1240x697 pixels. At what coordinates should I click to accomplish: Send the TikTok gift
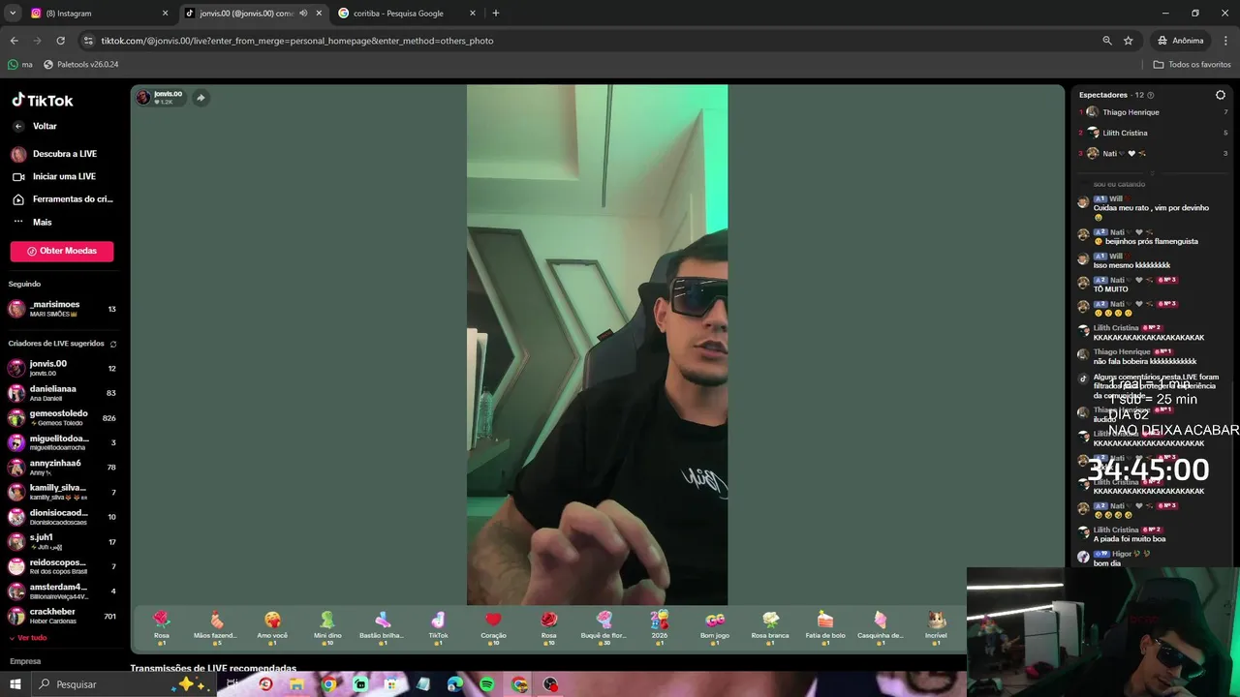438,627
